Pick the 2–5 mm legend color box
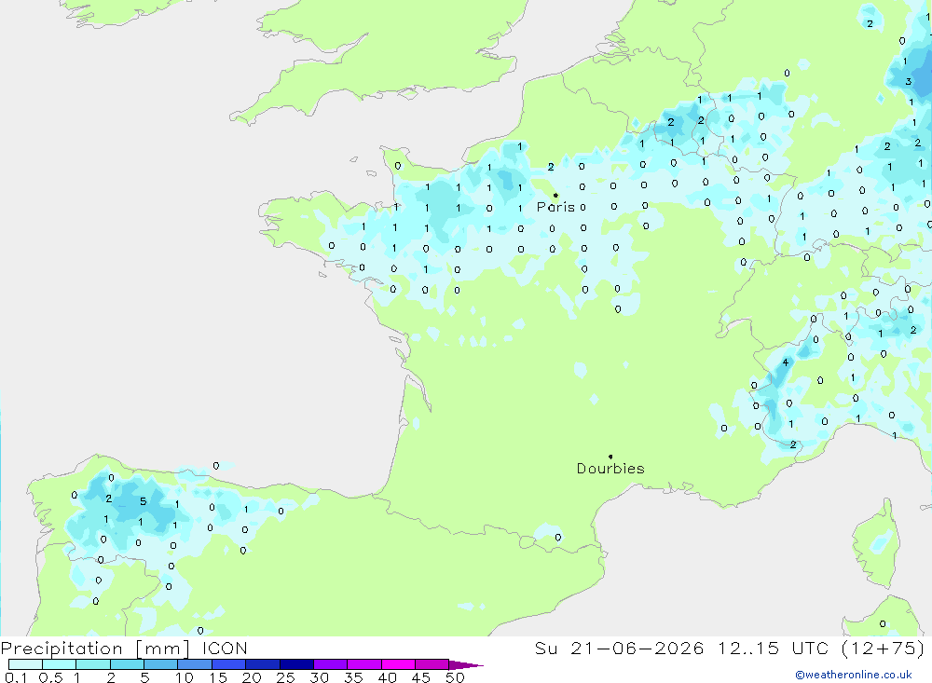This screenshot has height=683, width=932. click(x=127, y=664)
